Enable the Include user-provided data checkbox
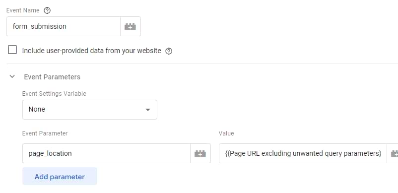Image resolution: width=398 pixels, height=193 pixels. pyautogui.click(x=12, y=50)
